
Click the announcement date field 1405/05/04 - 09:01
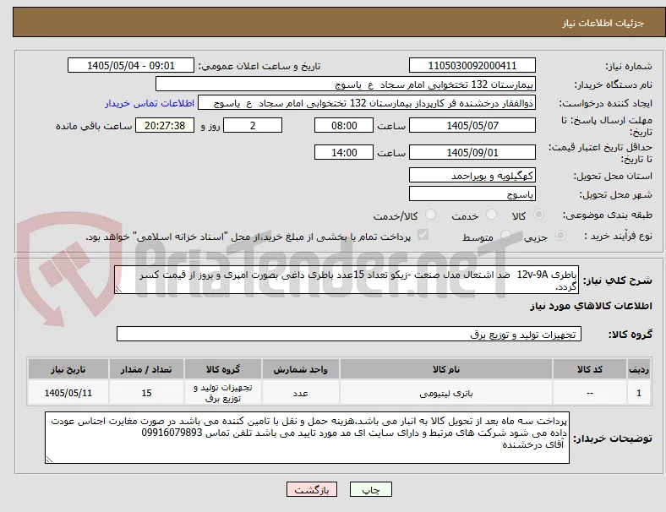click(131, 65)
